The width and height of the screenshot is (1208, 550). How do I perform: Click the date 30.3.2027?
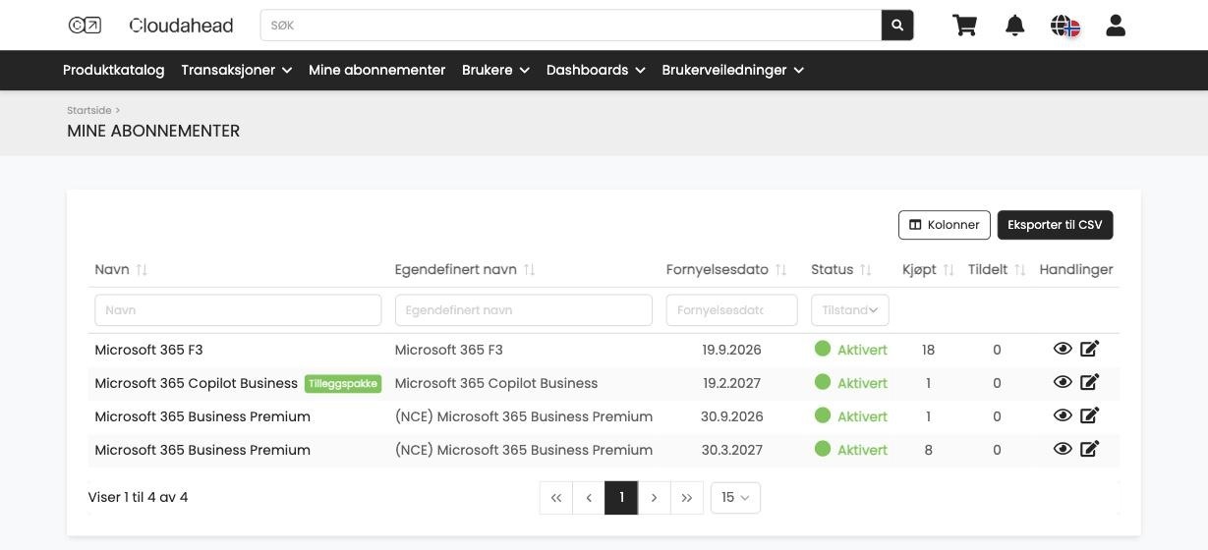point(732,450)
